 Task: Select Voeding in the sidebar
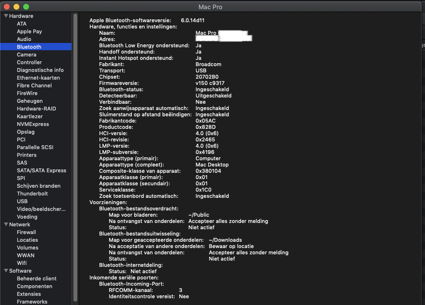tap(27, 217)
